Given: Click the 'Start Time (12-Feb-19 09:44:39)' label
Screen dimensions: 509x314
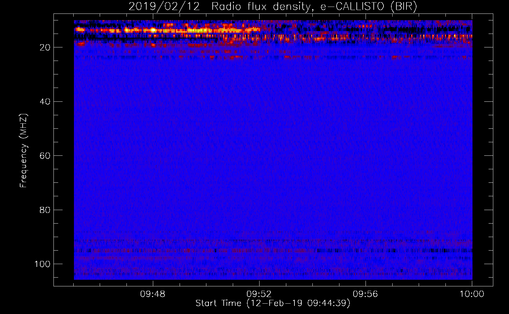Looking at the screenshot, I should click(x=273, y=303).
